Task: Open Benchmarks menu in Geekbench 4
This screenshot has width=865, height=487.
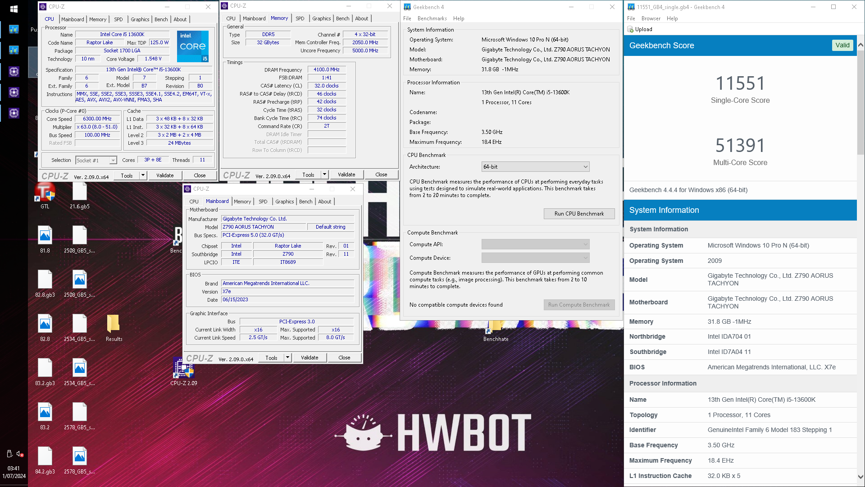Action: click(x=432, y=18)
